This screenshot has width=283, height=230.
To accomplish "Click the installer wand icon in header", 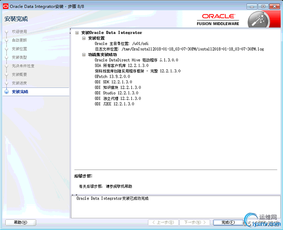I will (x=258, y=20).
